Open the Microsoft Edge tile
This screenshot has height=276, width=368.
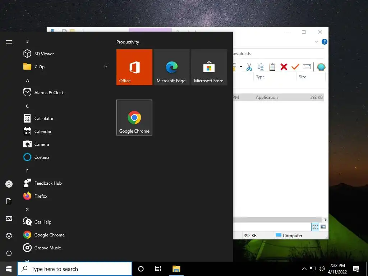(x=171, y=67)
